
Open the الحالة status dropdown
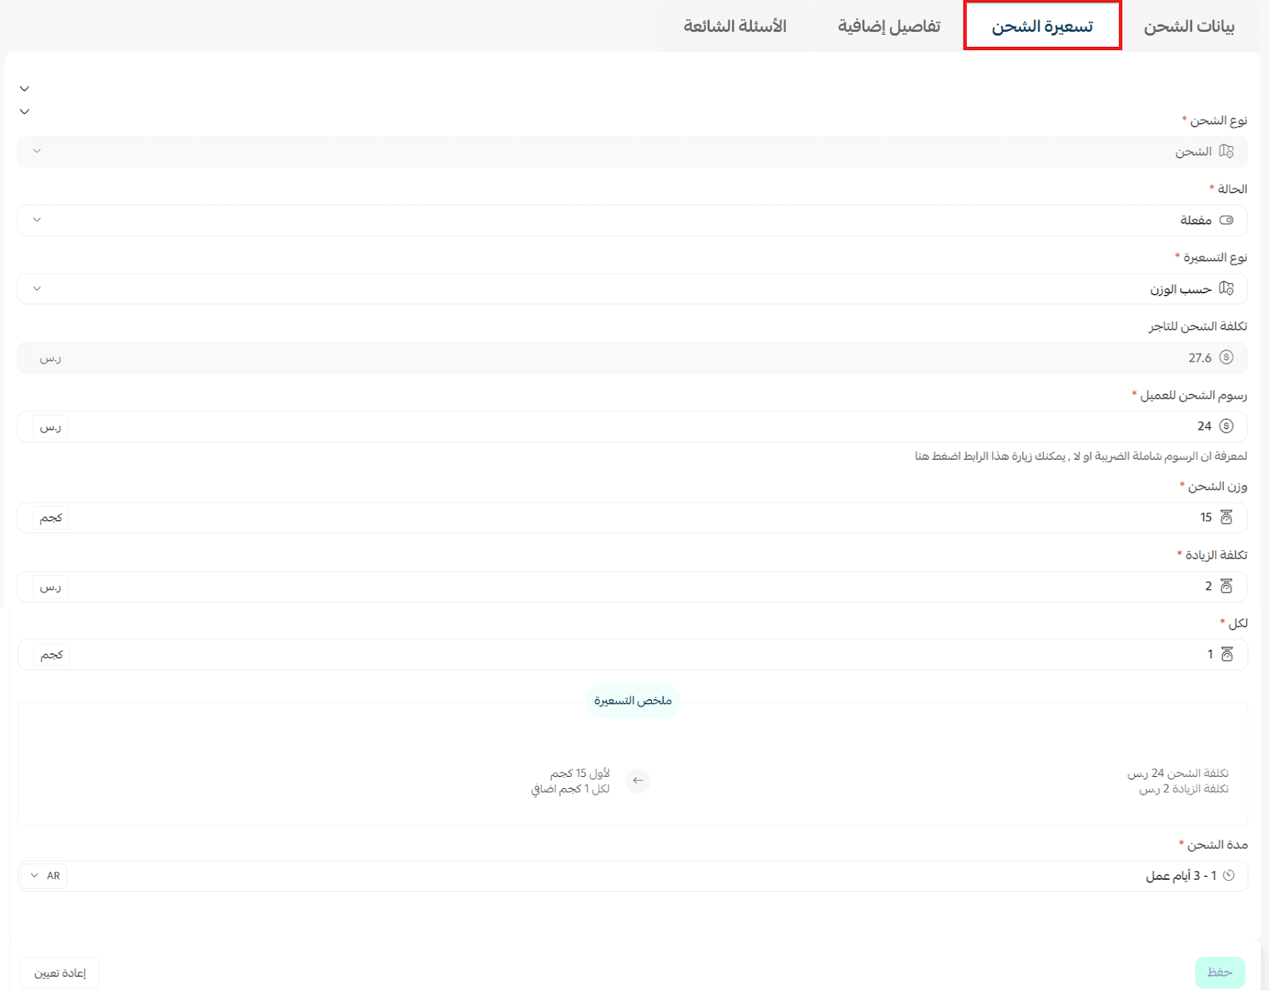click(36, 220)
